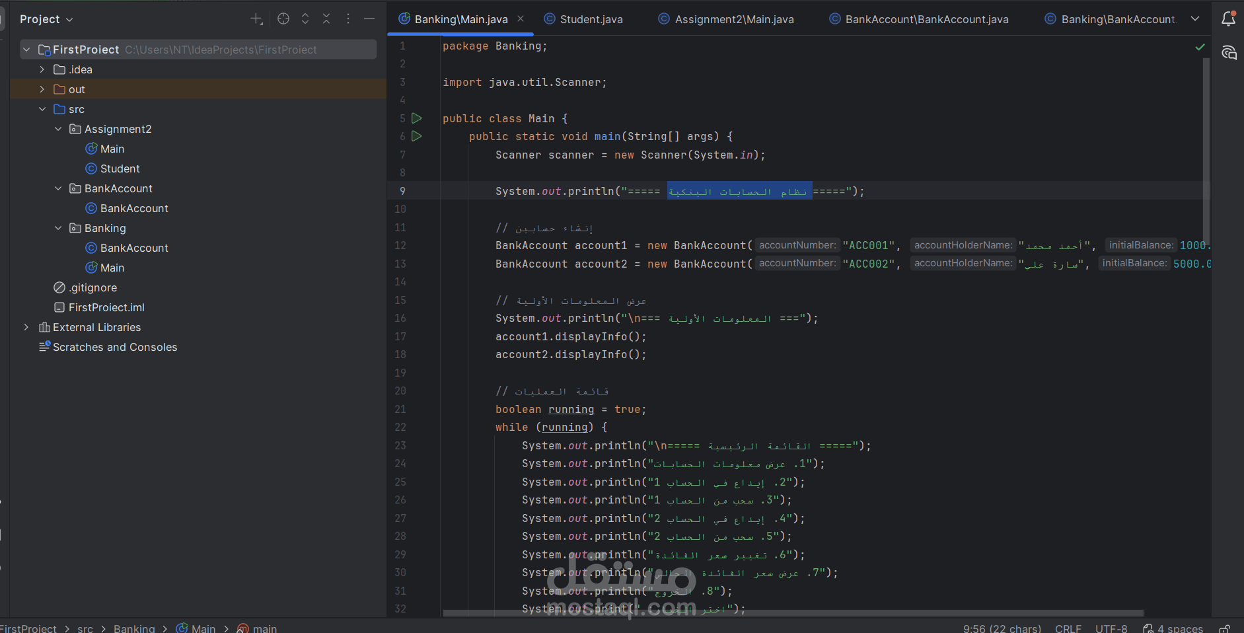Collapse the FirstProiect root node

tap(26, 50)
